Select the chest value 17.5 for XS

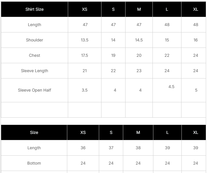[84, 55]
